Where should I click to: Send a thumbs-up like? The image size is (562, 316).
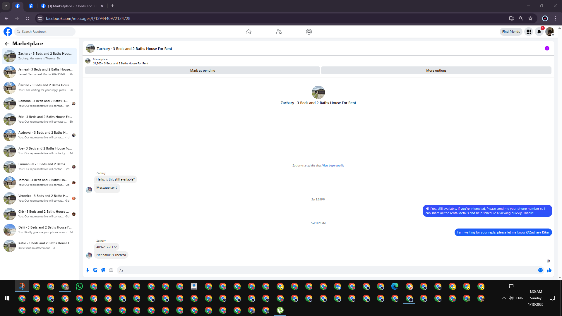click(549, 270)
